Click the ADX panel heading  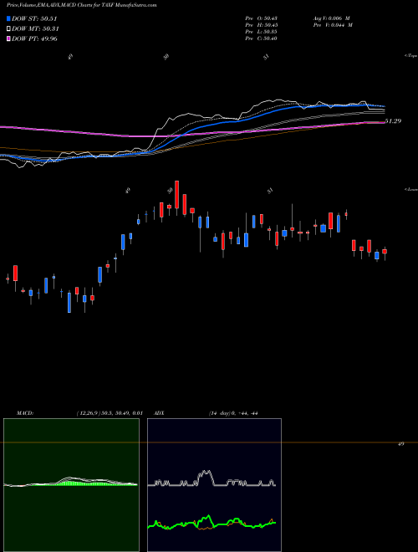[x=159, y=413]
